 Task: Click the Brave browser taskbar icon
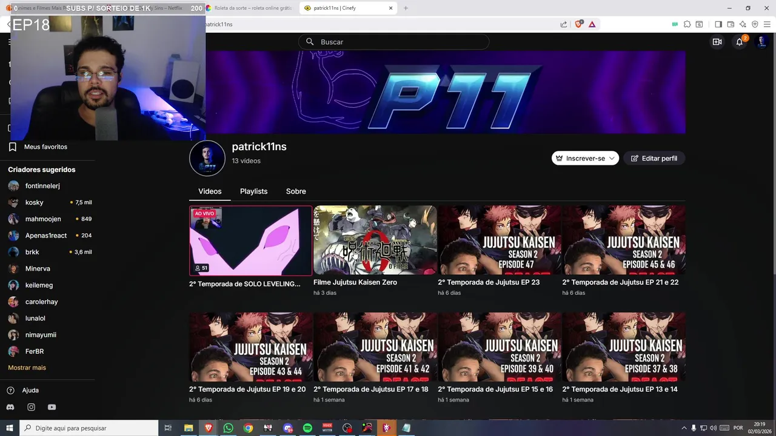pos(209,428)
